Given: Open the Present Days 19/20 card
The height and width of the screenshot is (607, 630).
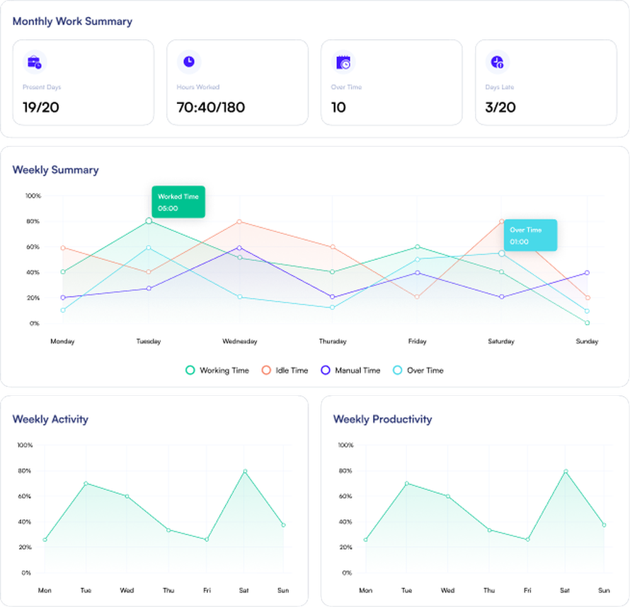Looking at the screenshot, I should point(83,83).
